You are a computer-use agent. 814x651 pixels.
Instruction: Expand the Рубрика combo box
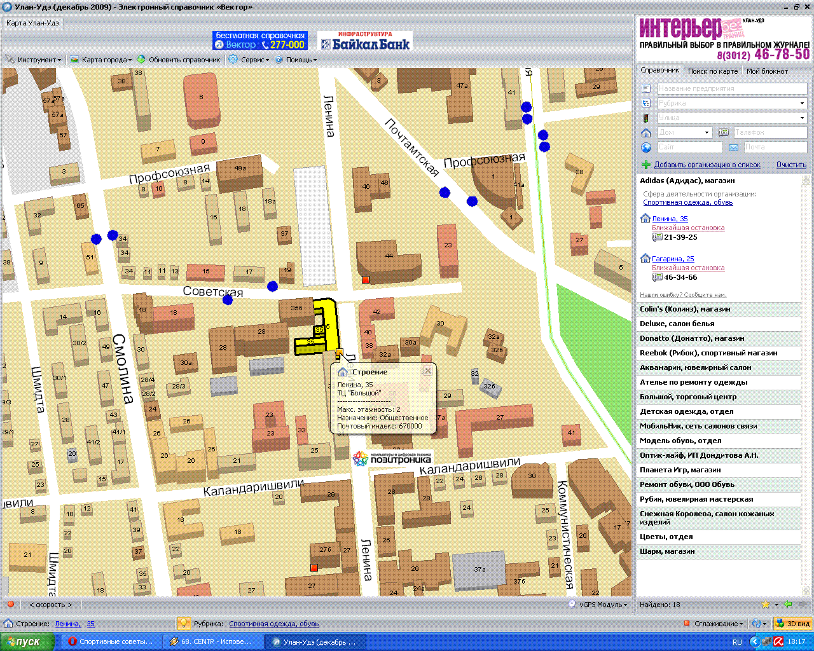(802, 103)
